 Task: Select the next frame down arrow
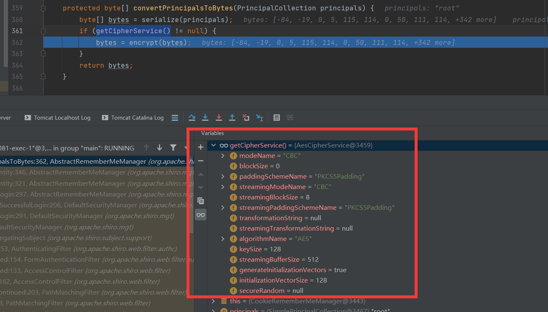point(160,148)
